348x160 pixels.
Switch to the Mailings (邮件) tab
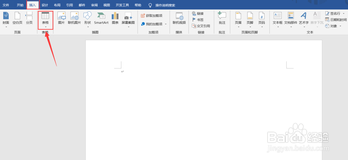pyautogui.click(x=82, y=5)
